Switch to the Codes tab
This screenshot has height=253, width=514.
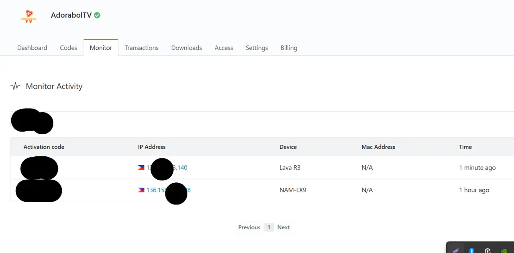point(68,48)
